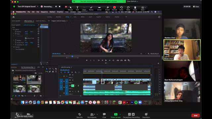212x119 pixels.
Task: Select the Type tool in tools panel
Action: pos(56,72)
